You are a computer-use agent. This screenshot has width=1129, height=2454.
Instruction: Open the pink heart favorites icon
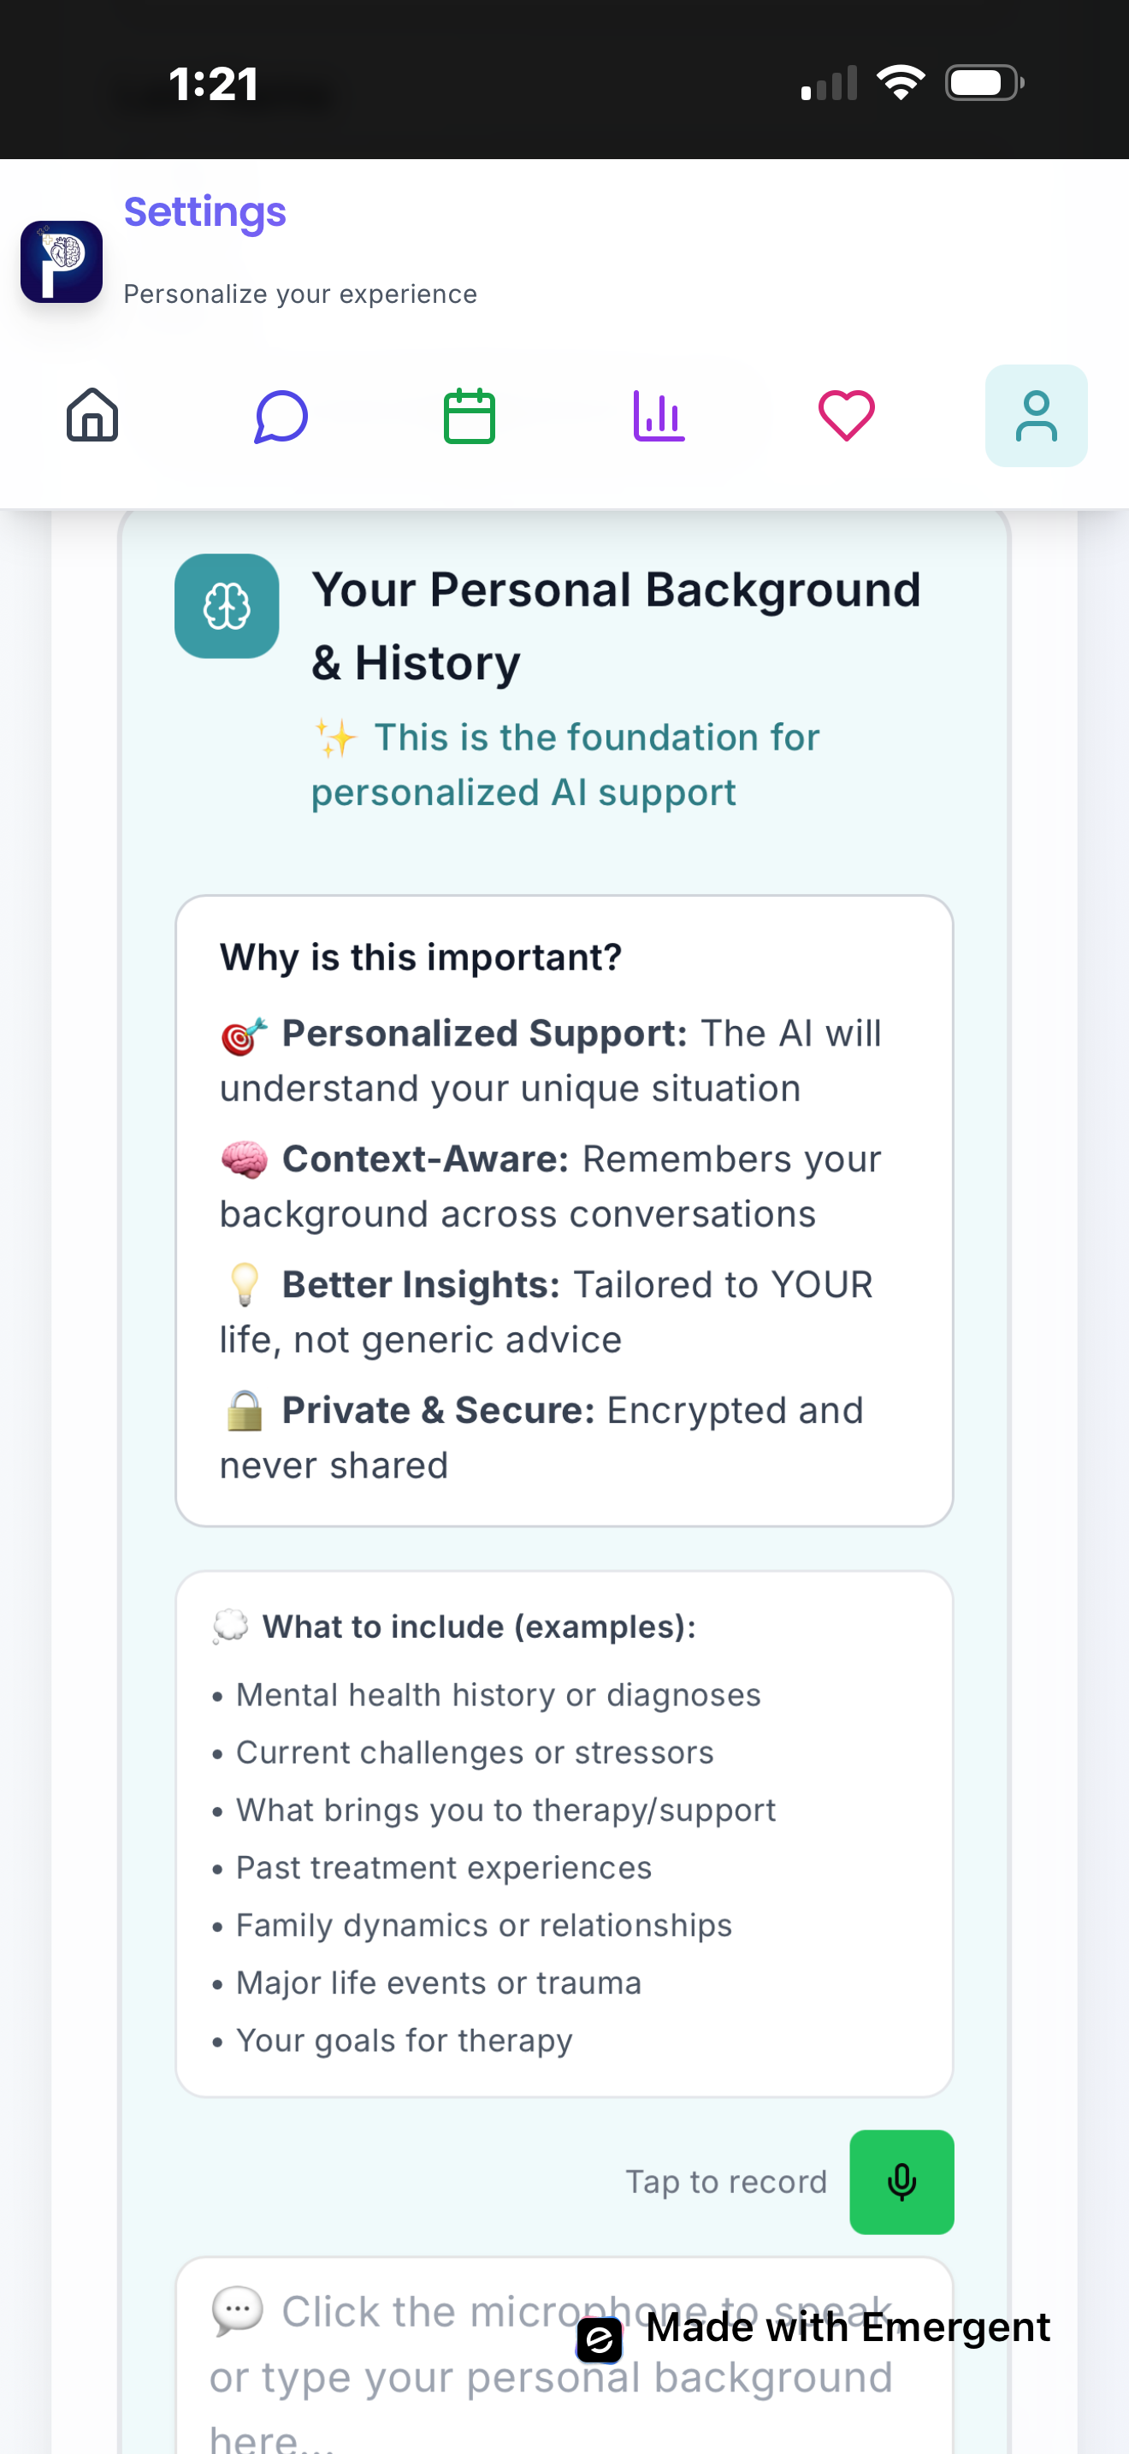[x=846, y=413]
